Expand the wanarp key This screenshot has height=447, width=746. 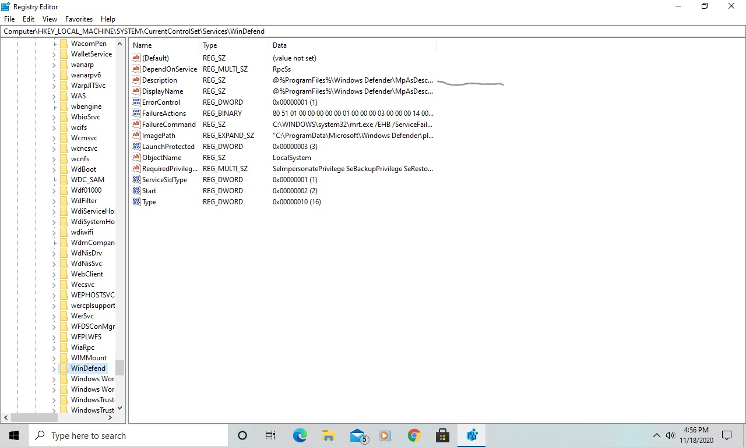click(54, 65)
